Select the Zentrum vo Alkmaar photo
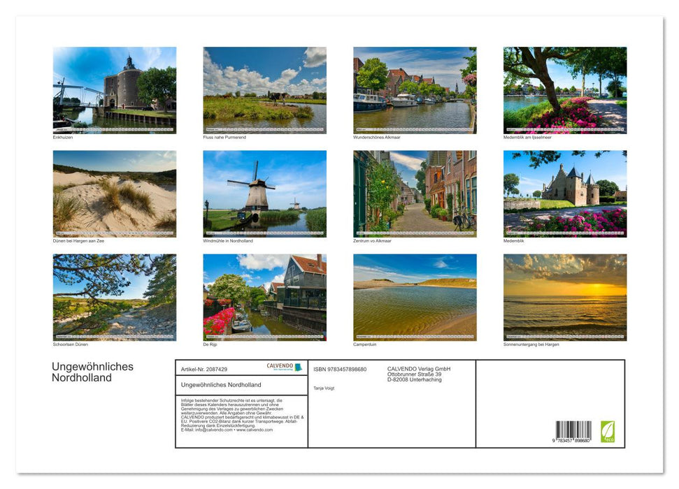The width and height of the screenshot is (679, 489). [x=415, y=192]
